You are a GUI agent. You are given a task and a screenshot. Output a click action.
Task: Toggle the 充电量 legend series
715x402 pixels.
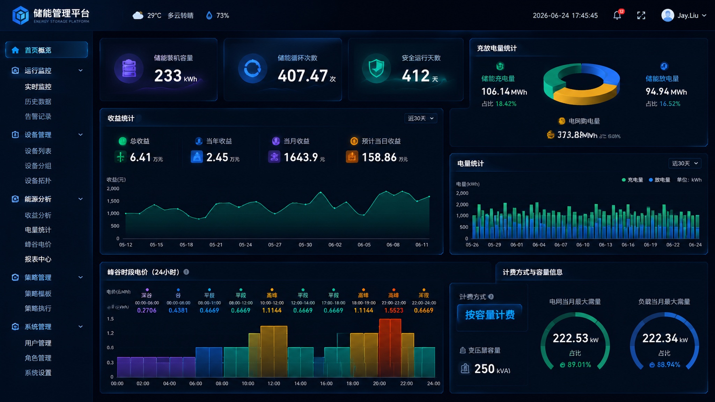[x=632, y=180]
